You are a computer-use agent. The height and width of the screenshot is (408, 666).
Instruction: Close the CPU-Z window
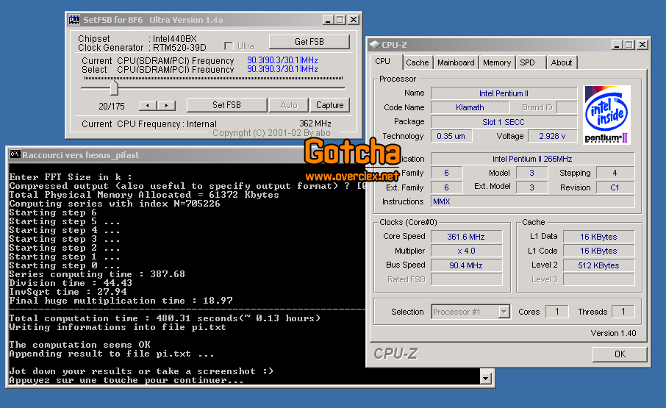coord(642,45)
